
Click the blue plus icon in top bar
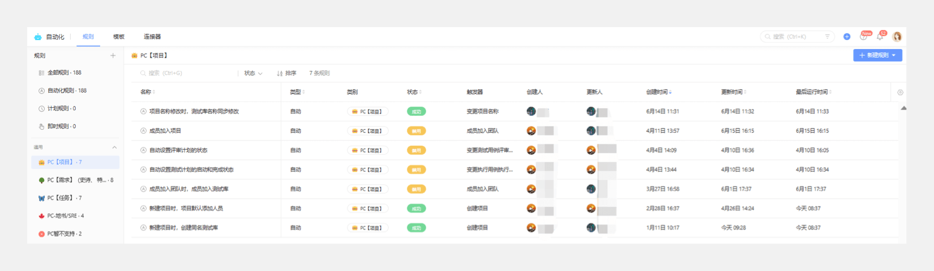point(847,37)
